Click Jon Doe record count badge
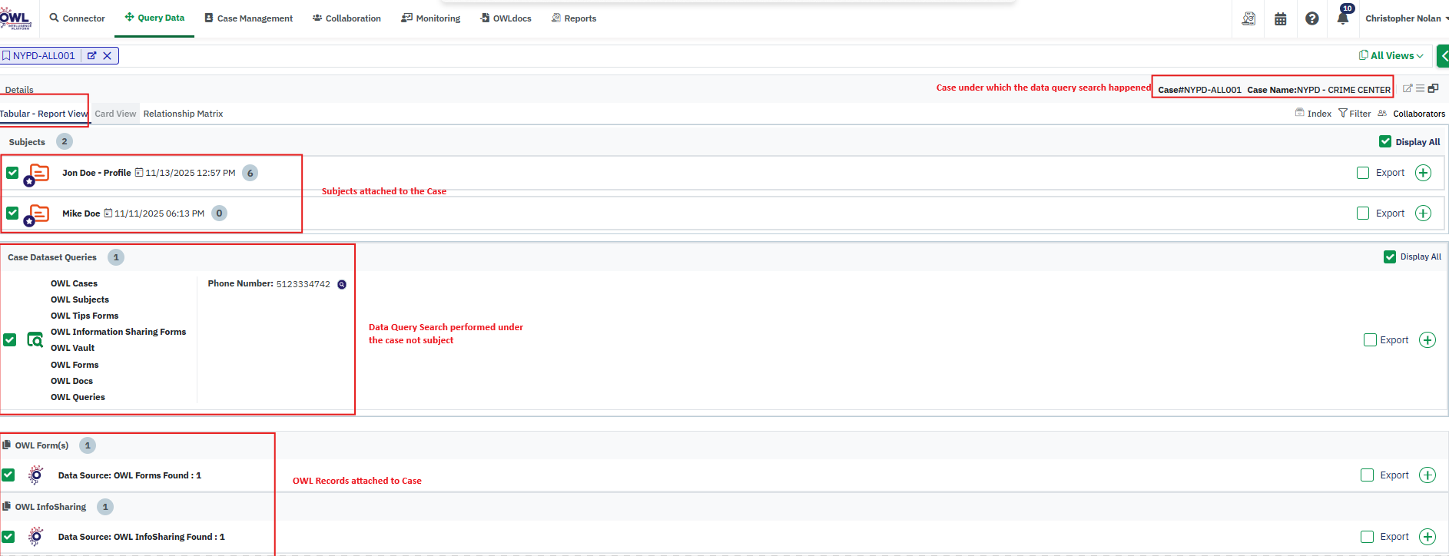 (x=250, y=173)
